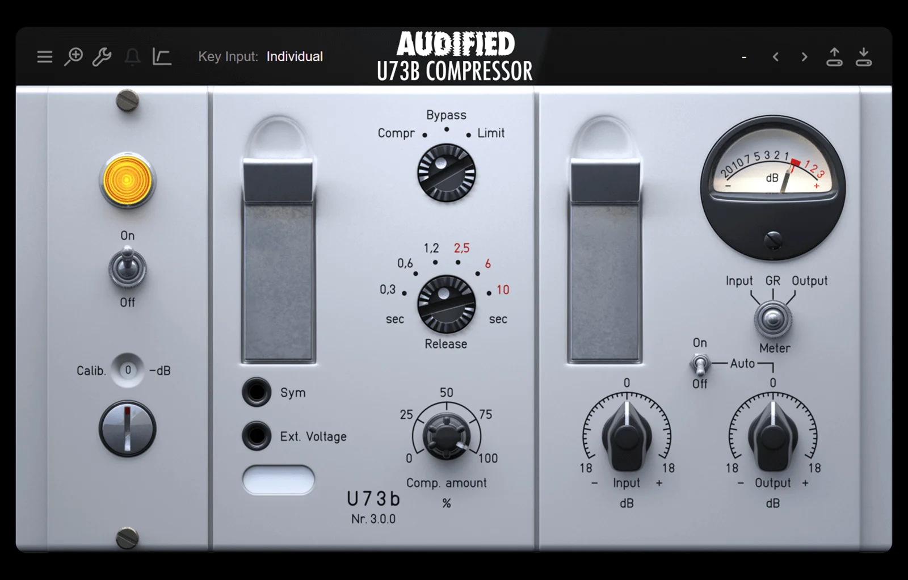The width and height of the screenshot is (908, 580).
Task: Select the Limit mode label
Action: point(490,133)
